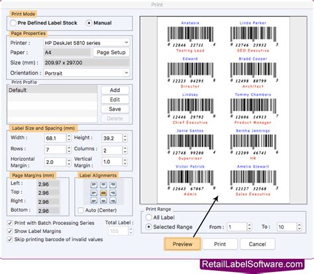Select bottom-center label alignment icon
This screenshot has height=274, width=314.
click(x=103, y=201)
